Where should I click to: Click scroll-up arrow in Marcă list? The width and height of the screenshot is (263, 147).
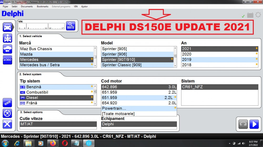[95, 48]
